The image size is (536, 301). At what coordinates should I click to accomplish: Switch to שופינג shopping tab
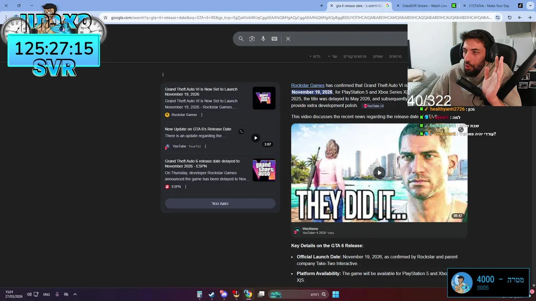[378, 56]
